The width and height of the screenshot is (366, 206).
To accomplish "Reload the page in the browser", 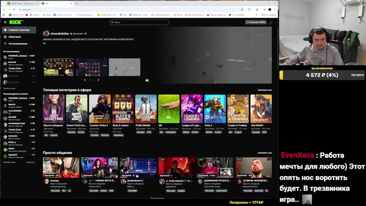I will [14, 9].
